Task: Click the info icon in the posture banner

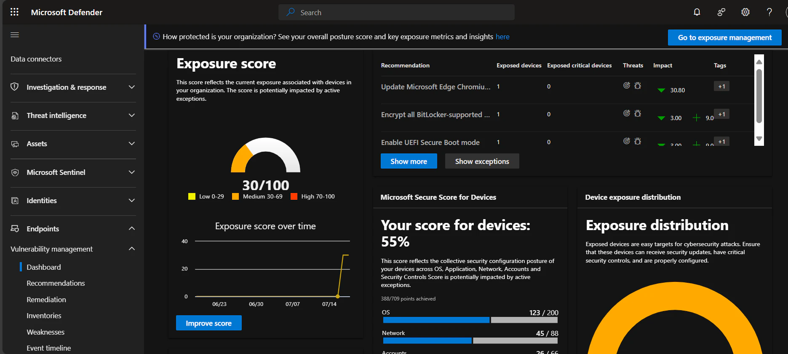Action: click(x=156, y=37)
